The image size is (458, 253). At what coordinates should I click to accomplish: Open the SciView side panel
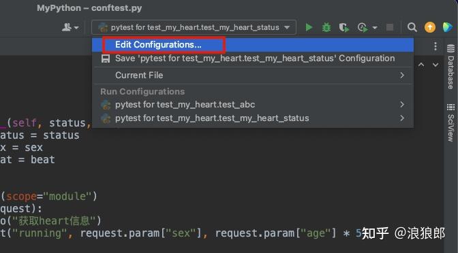tap(451, 122)
